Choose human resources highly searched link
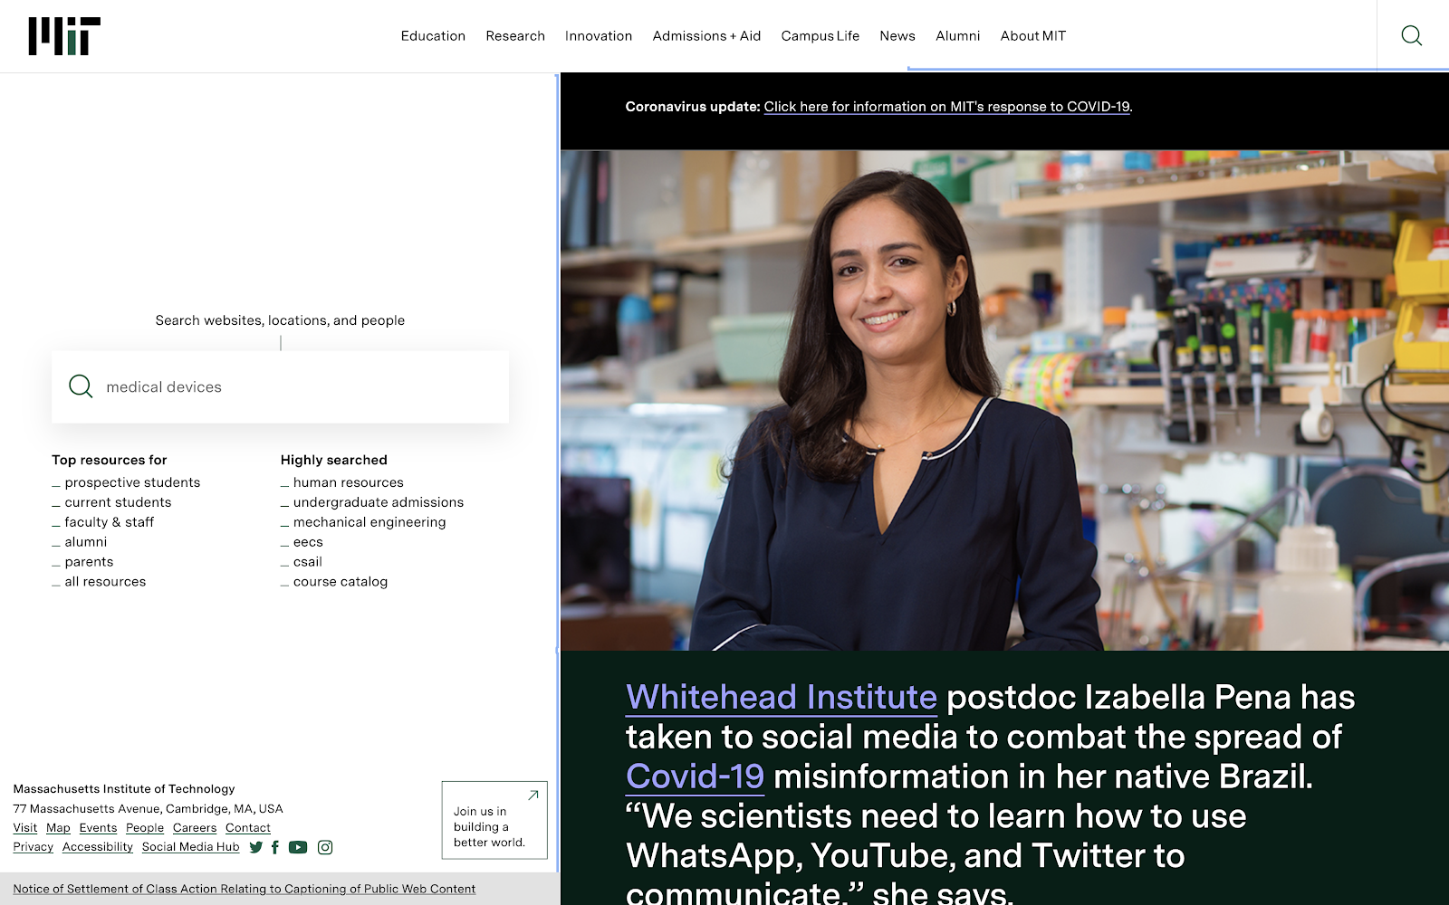 349,482
